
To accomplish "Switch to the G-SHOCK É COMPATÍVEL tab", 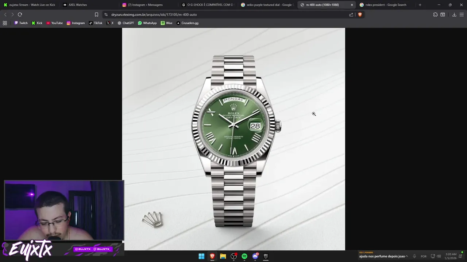I will pyautogui.click(x=208, y=5).
